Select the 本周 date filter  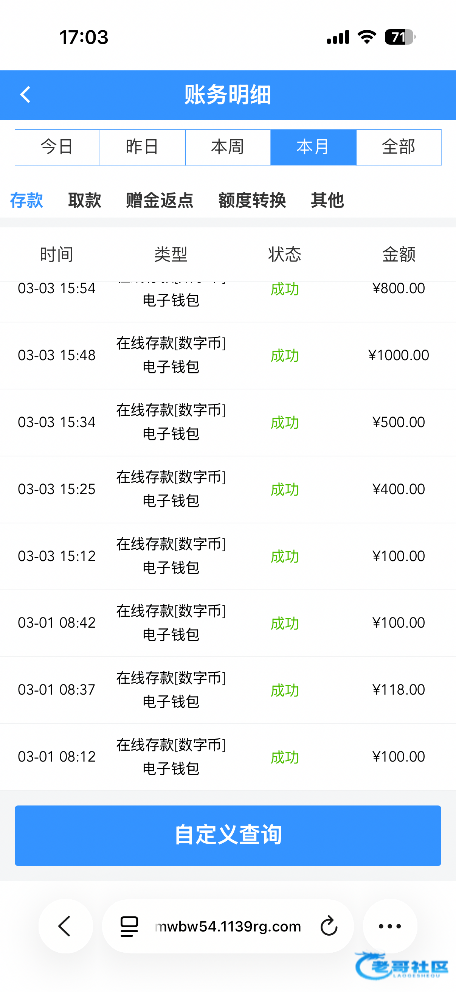coord(228,147)
